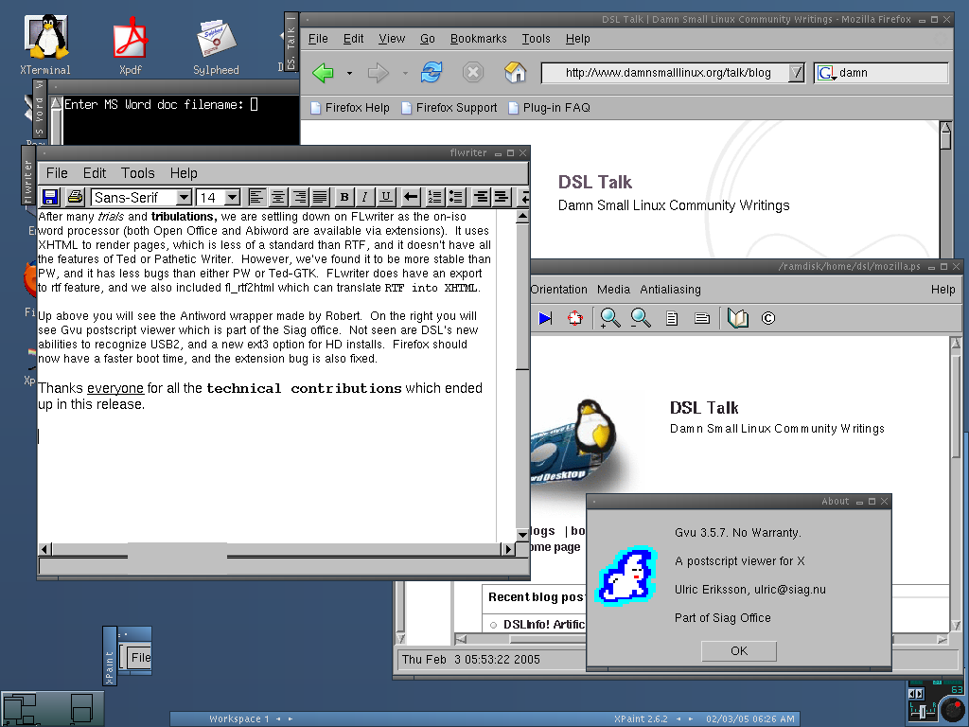Open the Gvu Media menu
Screen dimensions: 969x727
click(x=613, y=290)
